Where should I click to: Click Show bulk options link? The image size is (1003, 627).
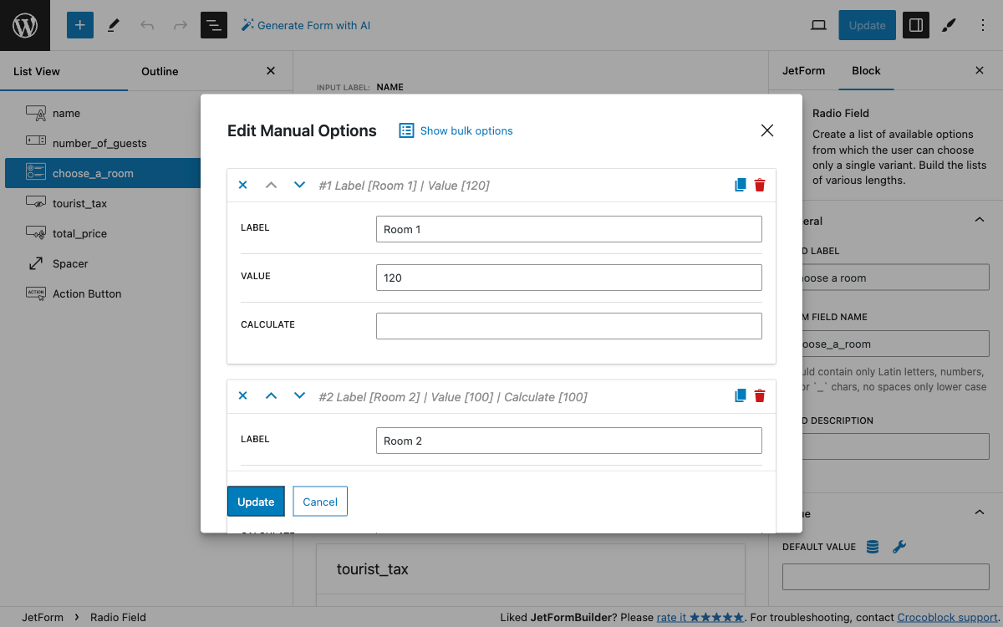(456, 130)
